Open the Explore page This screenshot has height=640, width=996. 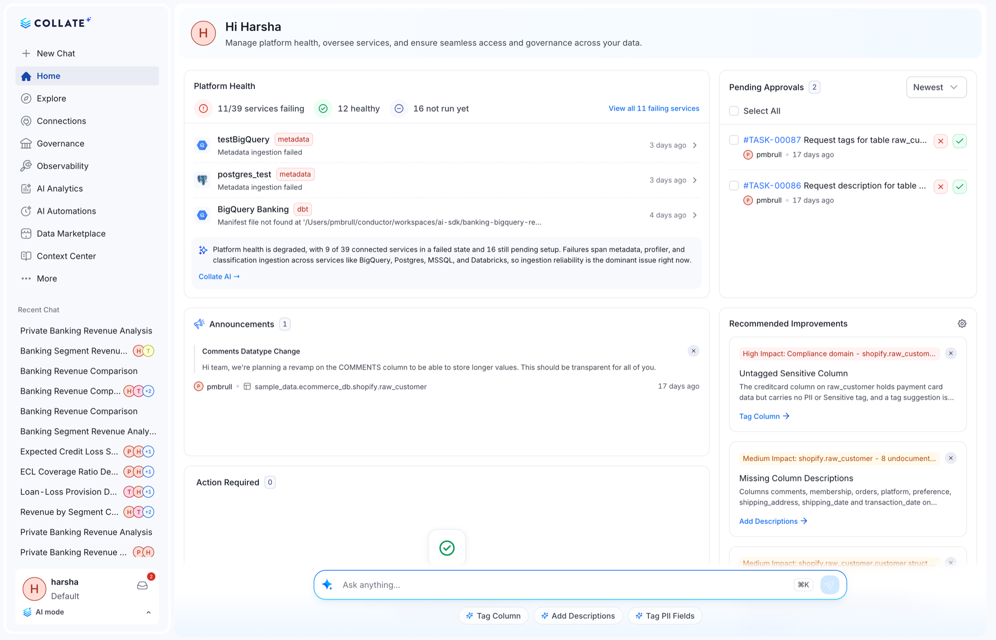pos(87,98)
